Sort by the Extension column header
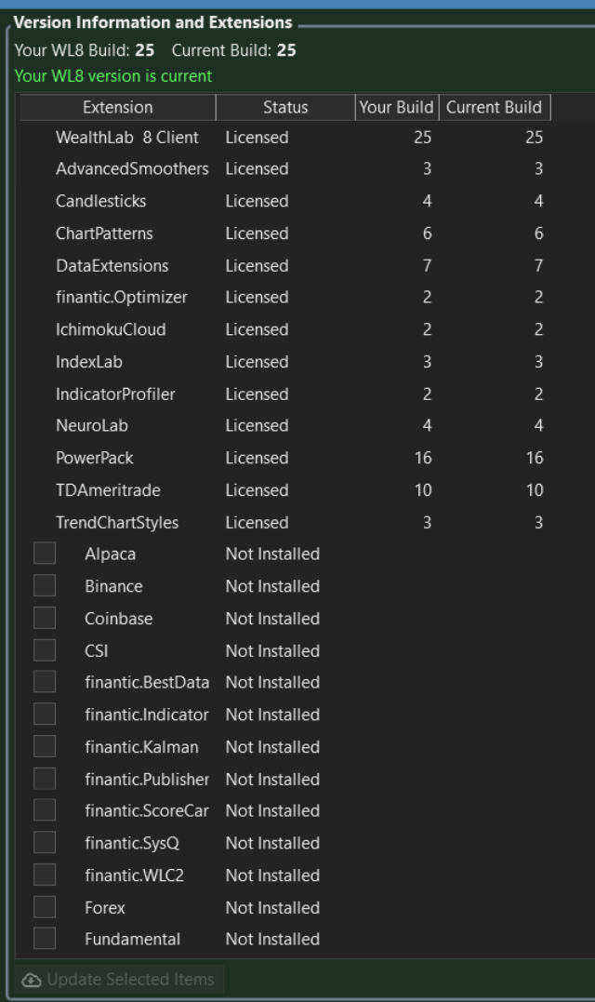 click(118, 107)
